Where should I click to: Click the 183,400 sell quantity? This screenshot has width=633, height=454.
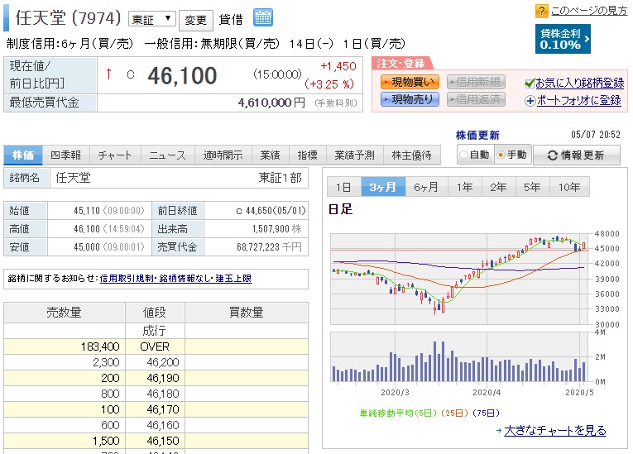[100, 346]
